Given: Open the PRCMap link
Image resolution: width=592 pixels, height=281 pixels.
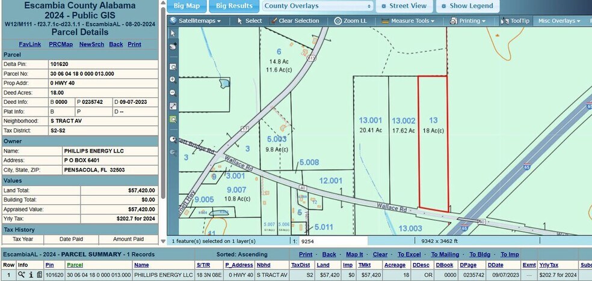Looking at the screenshot, I should click(61, 44).
